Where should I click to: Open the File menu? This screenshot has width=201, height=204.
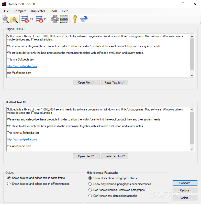click(6, 11)
